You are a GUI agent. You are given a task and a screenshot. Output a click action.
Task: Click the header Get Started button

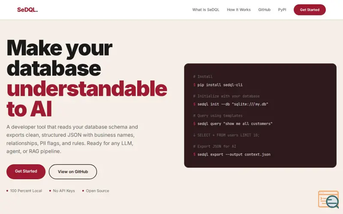(310, 10)
